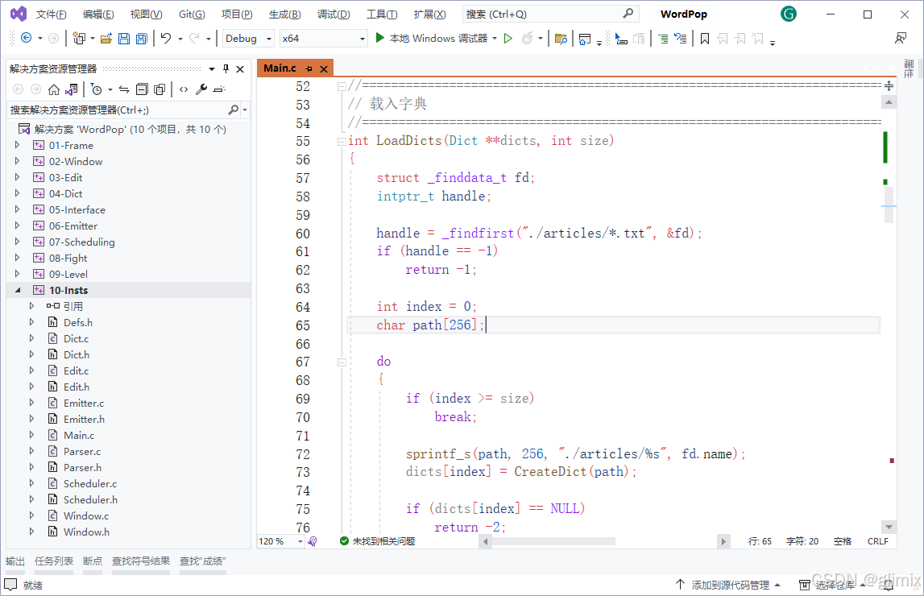Start without debugging using the green outline arrow
This screenshot has width=924, height=596.
point(508,39)
